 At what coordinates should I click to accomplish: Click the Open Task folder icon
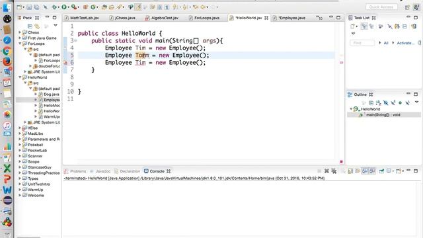[x=111, y=7]
